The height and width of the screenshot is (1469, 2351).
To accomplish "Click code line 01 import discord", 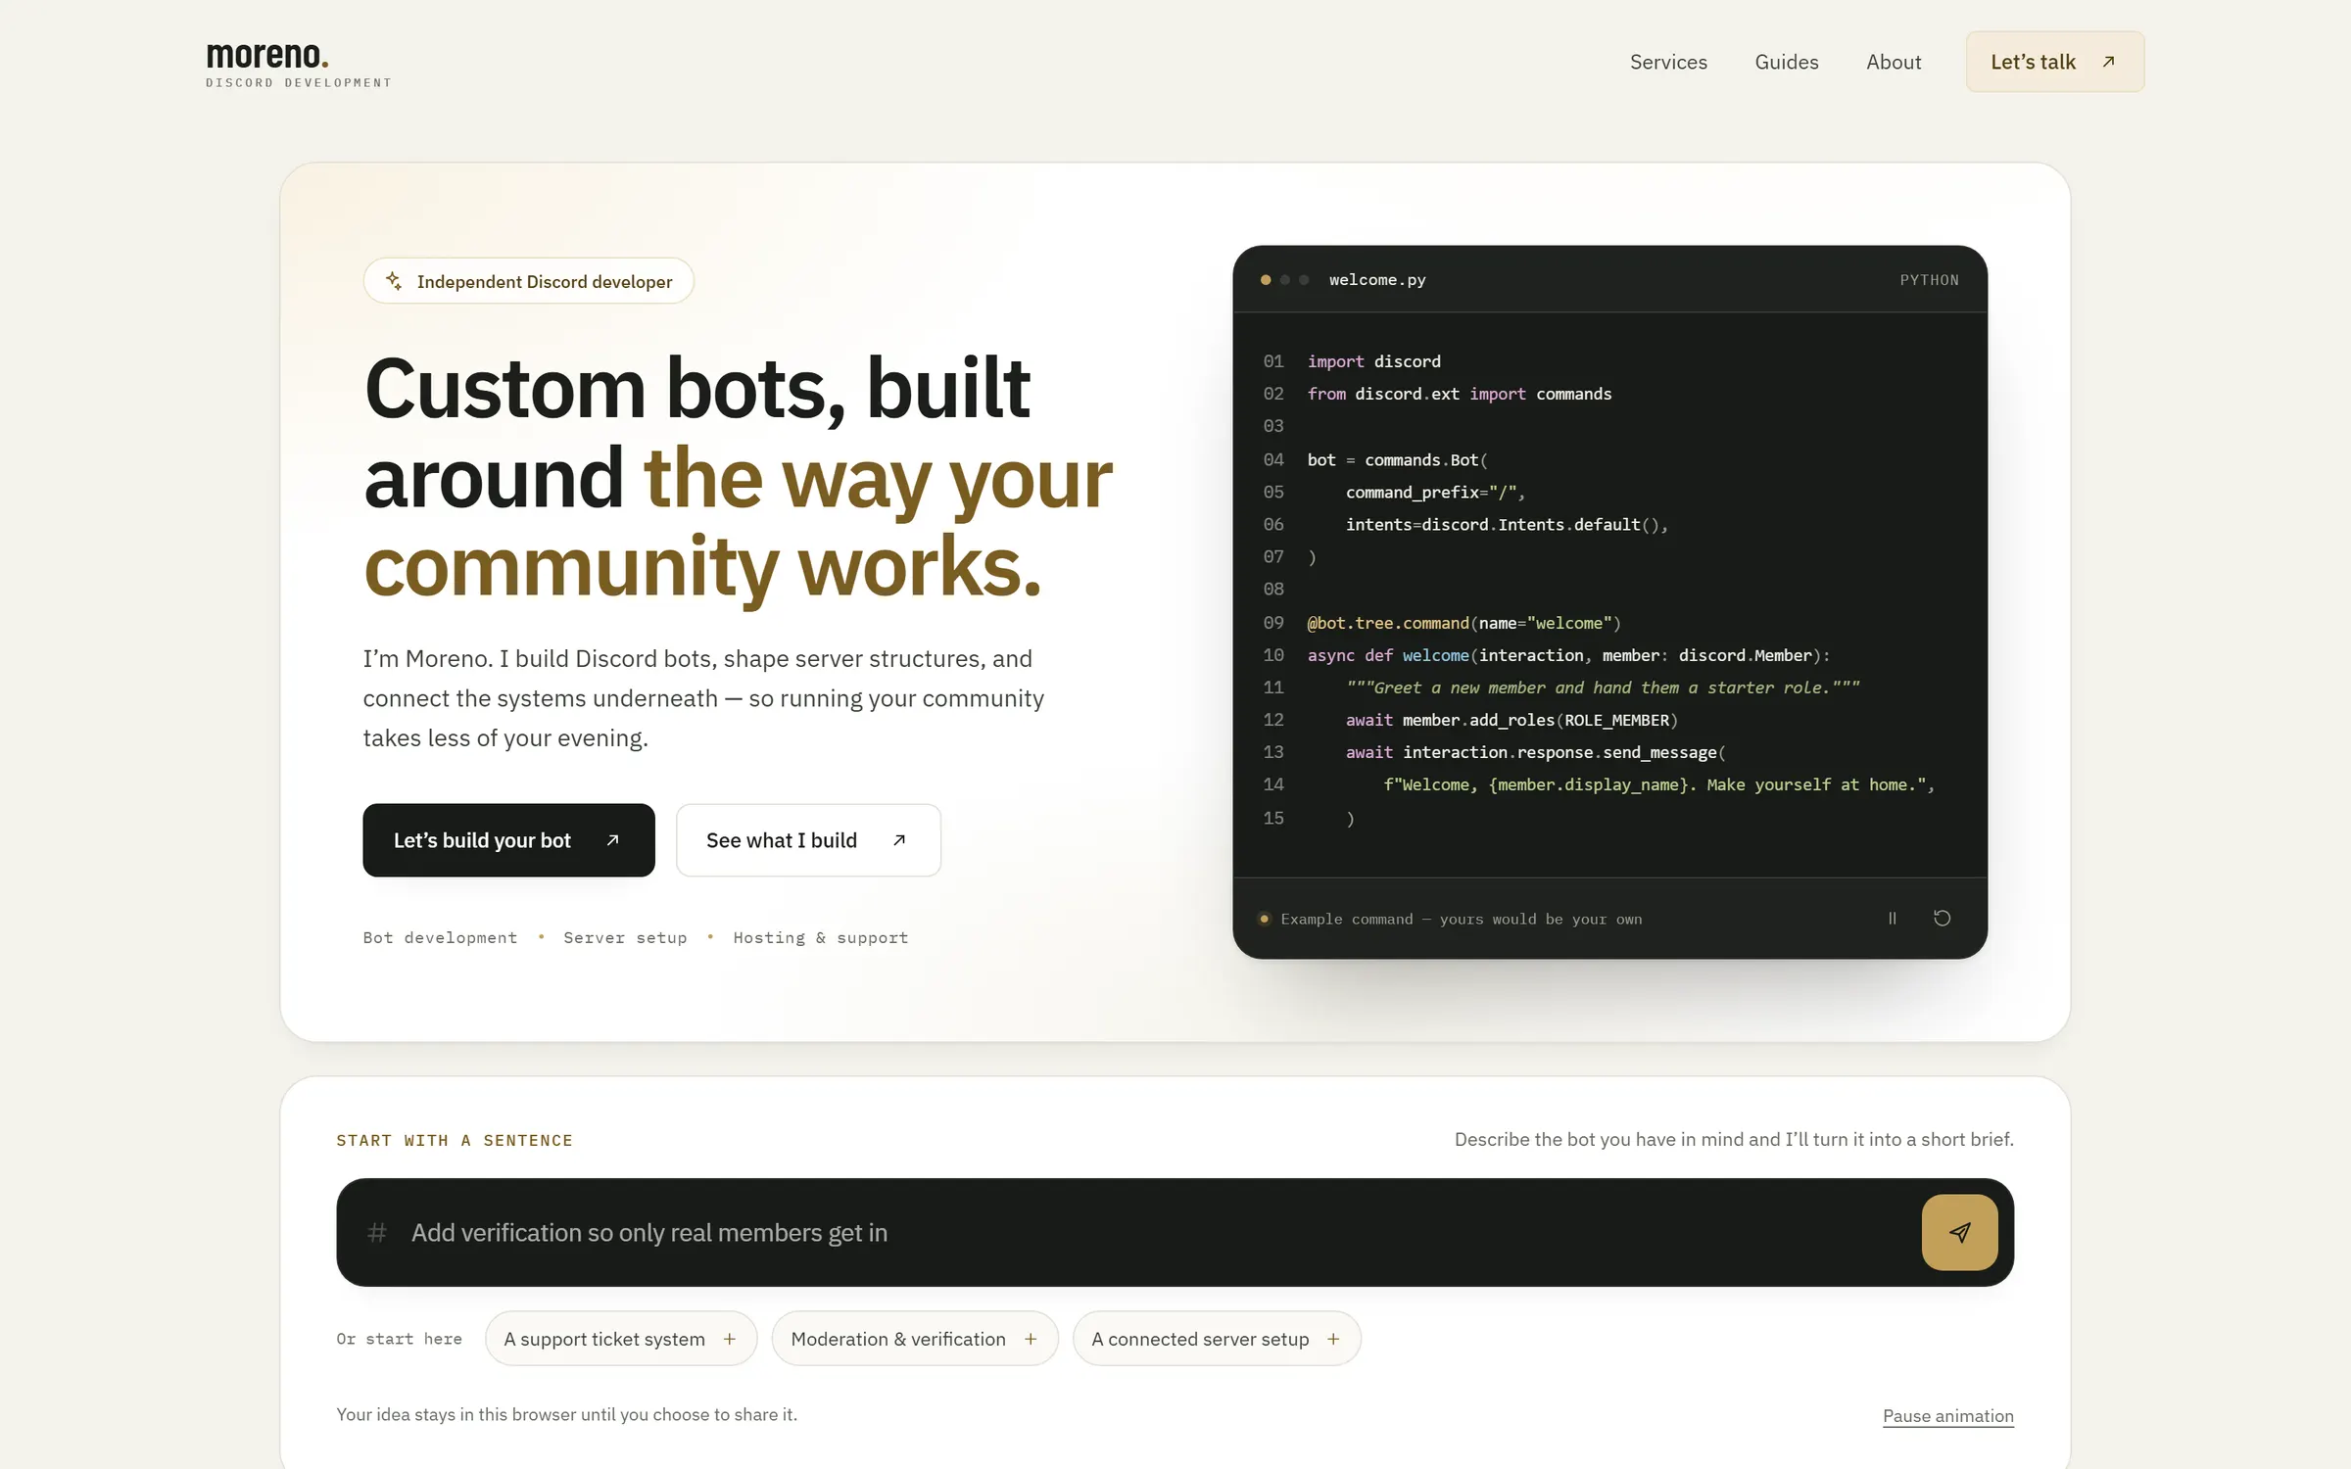I will click(1373, 361).
